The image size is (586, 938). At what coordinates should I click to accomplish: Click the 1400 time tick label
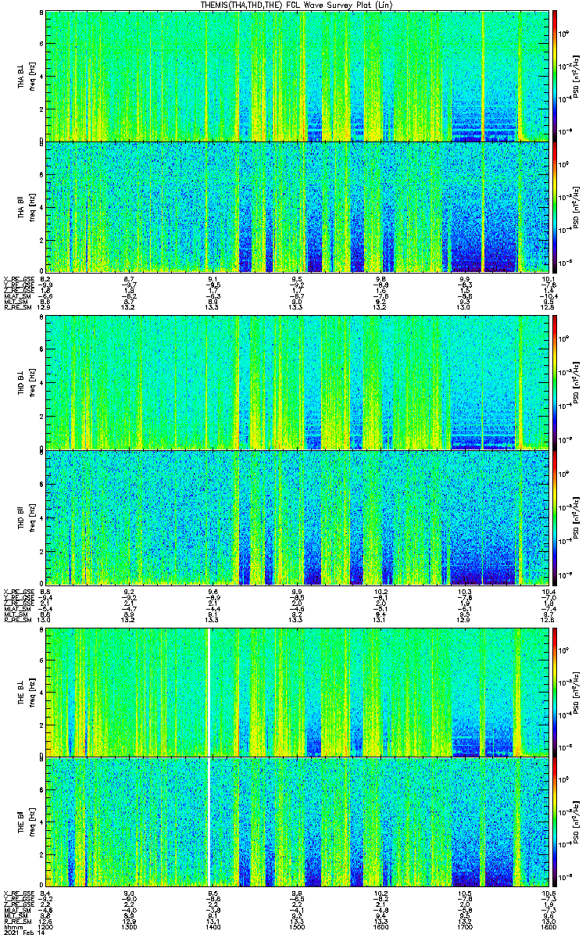coord(213,926)
